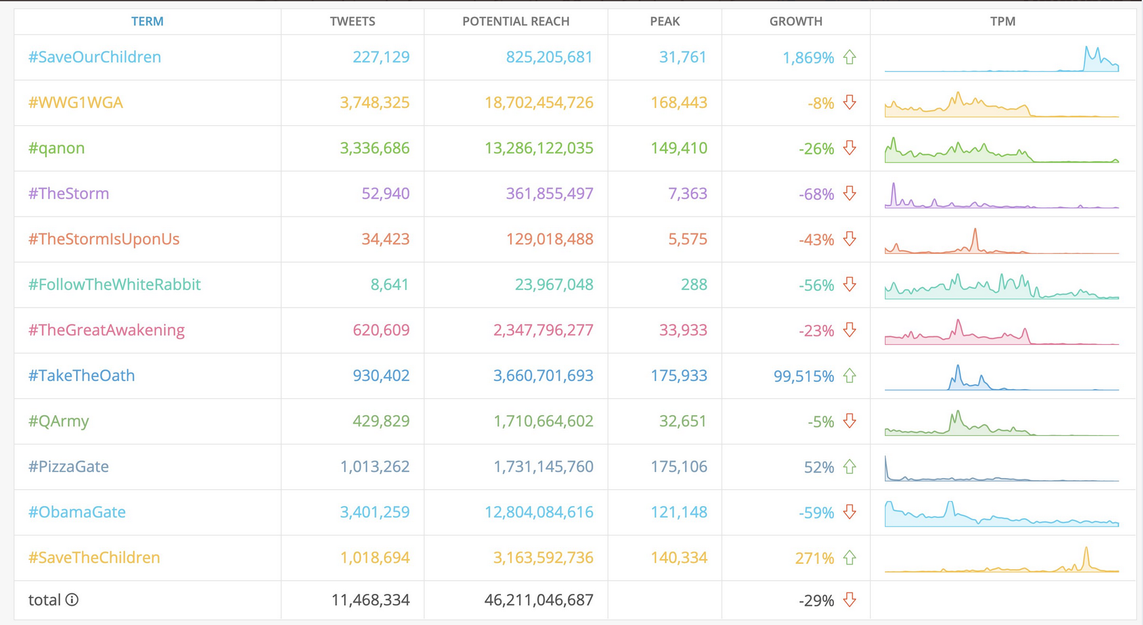The height and width of the screenshot is (625, 1143).
Task: Click the #WWG1WGA TPM sparkline chart
Action: pyautogui.click(x=1002, y=104)
